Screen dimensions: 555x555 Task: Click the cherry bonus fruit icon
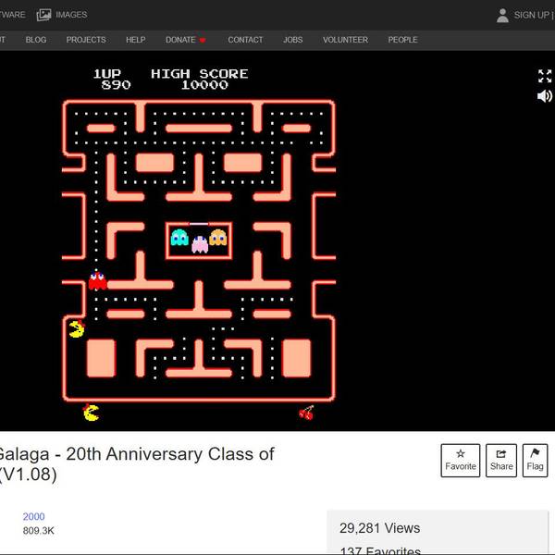point(306,413)
